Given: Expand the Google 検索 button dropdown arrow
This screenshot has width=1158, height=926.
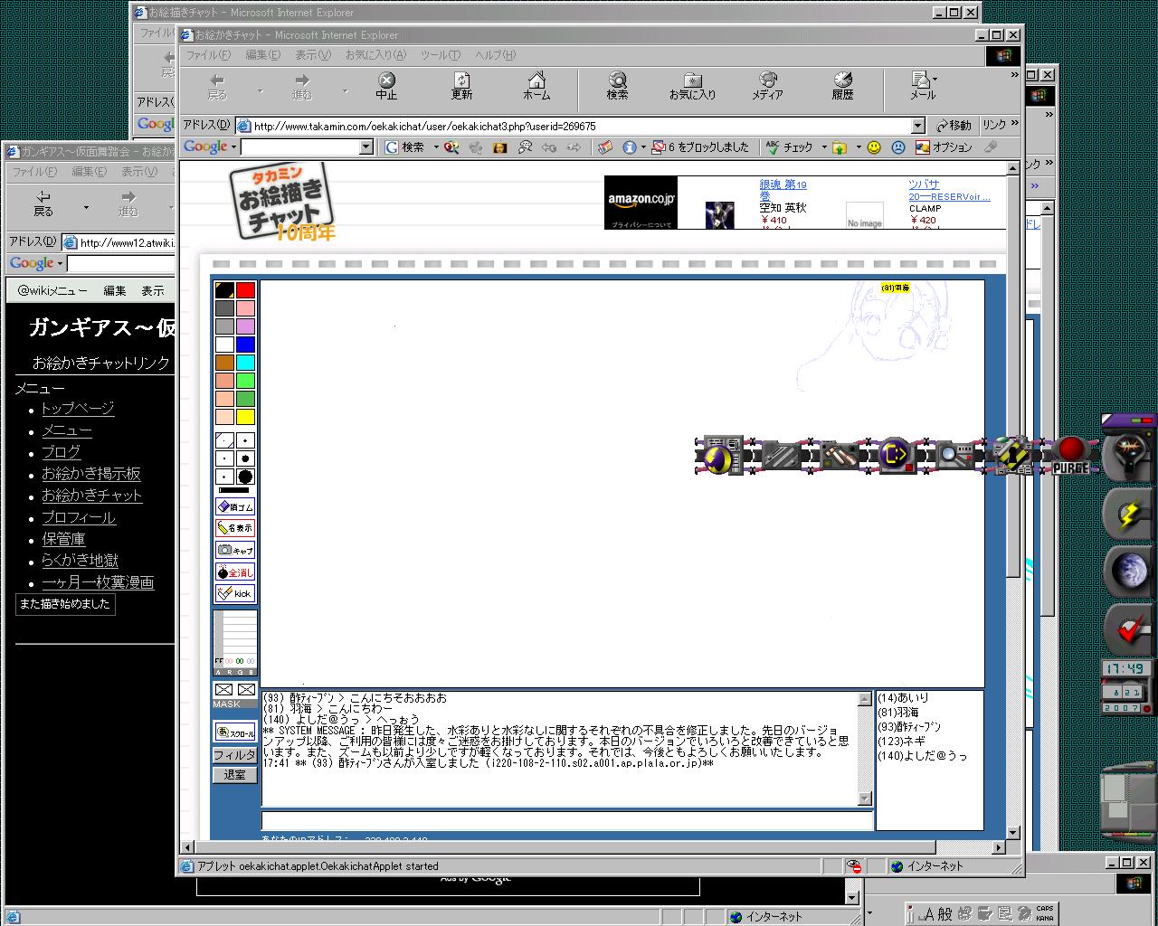Looking at the screenshot, I should point(435,147).
